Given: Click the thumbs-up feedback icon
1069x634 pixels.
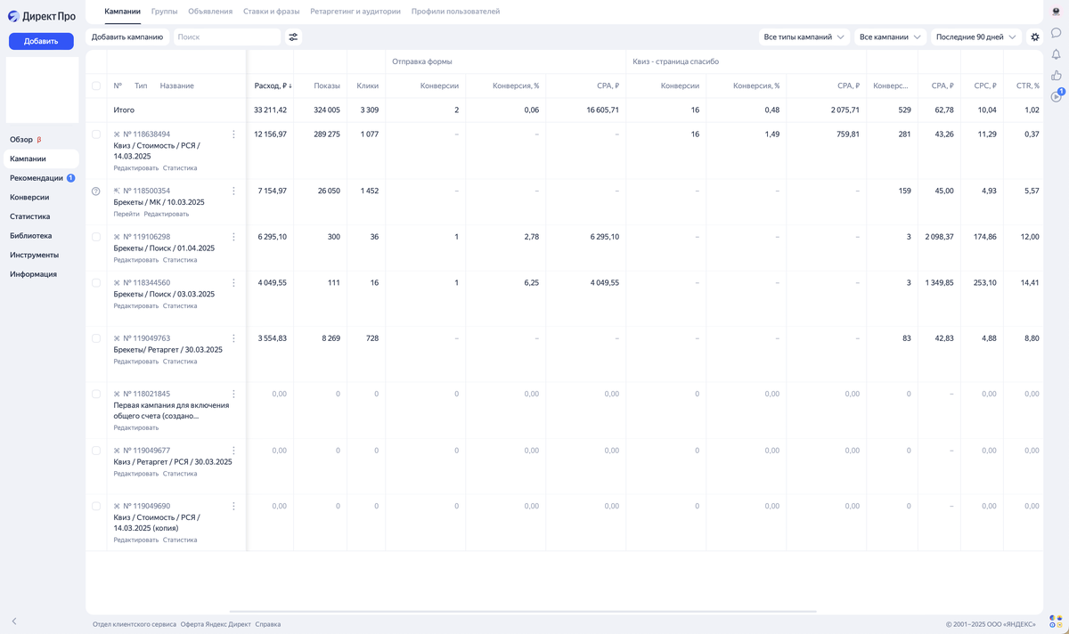Looking at the screenshot, I should click(x=1056, y=76).
